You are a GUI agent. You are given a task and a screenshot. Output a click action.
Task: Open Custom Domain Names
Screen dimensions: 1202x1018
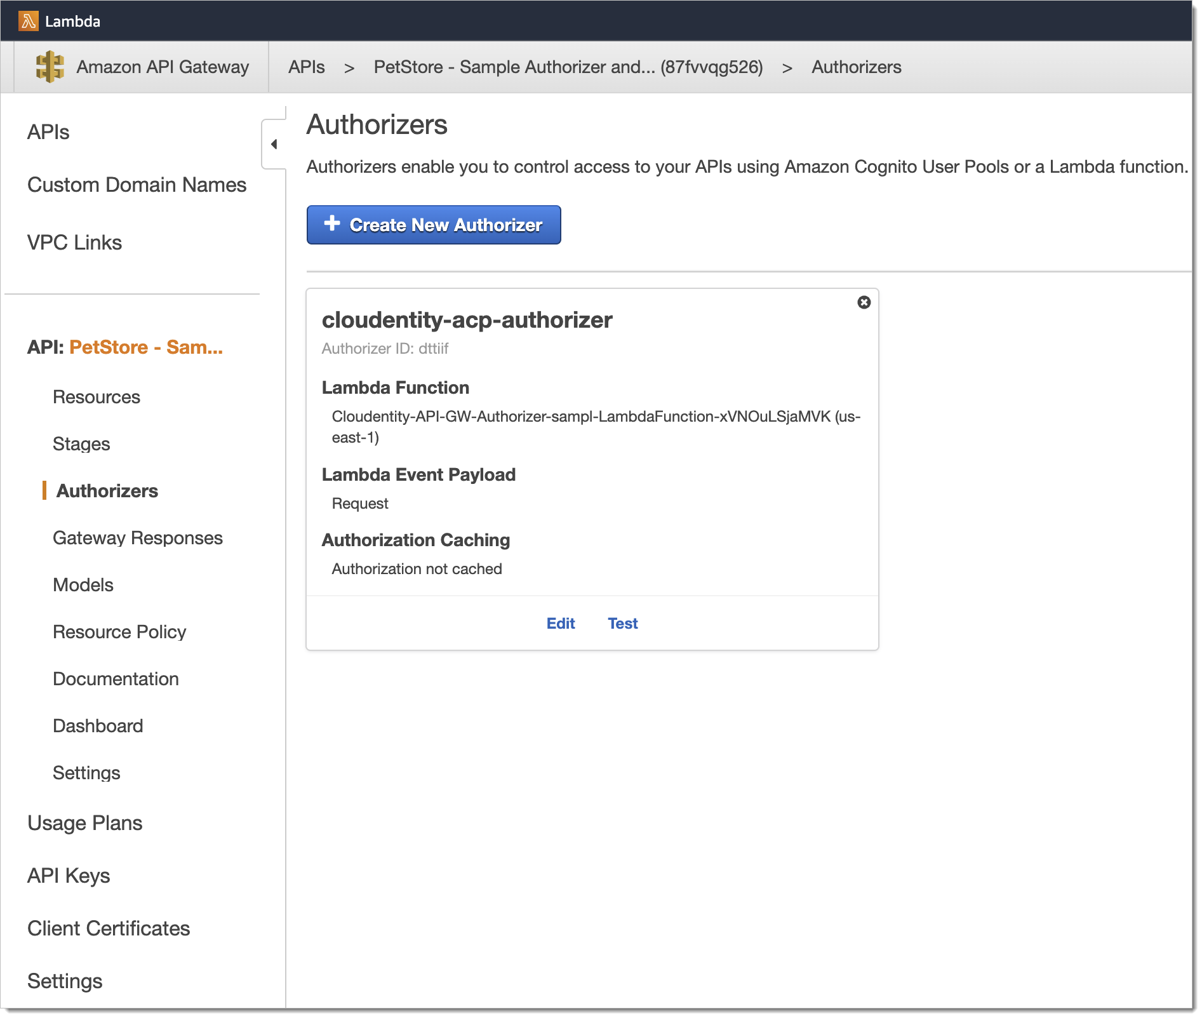click(x=137, y=185)
